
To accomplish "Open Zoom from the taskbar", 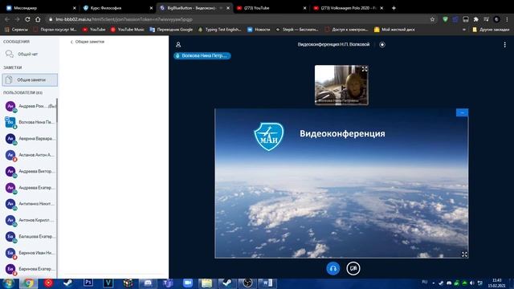I will [x=188, y=283].
